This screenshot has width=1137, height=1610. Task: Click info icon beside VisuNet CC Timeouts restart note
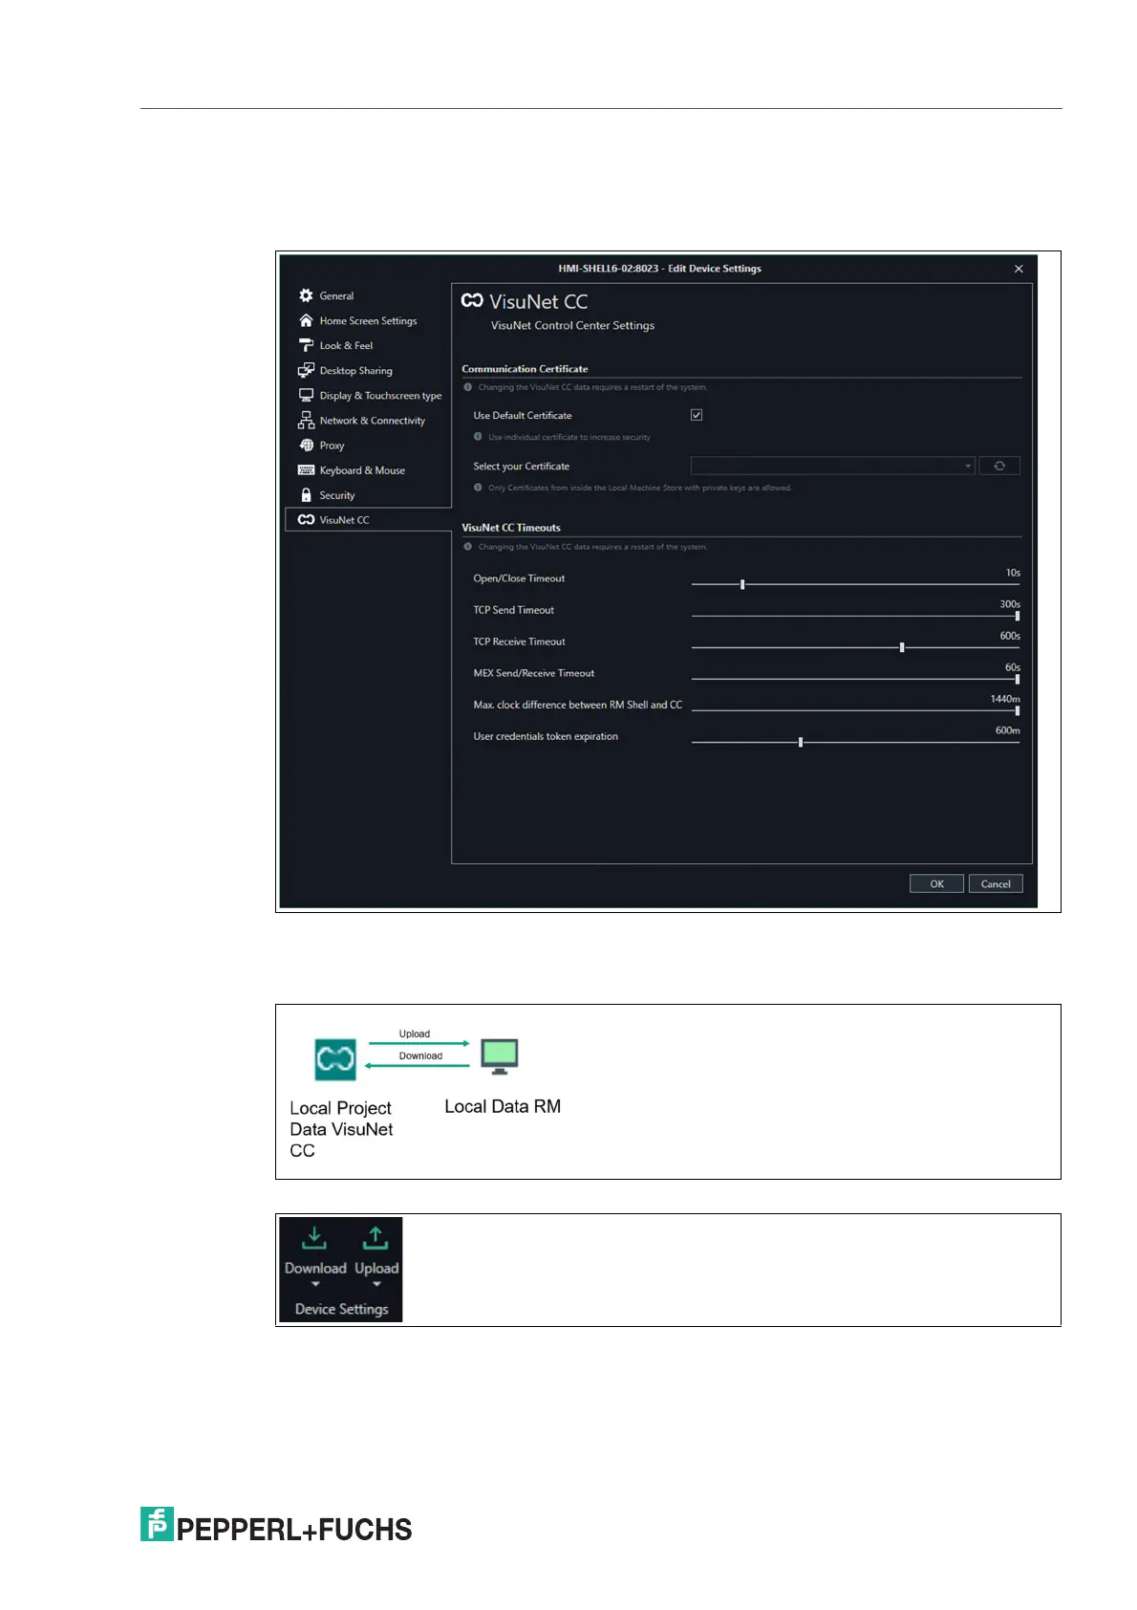click(x=468, y=547)
